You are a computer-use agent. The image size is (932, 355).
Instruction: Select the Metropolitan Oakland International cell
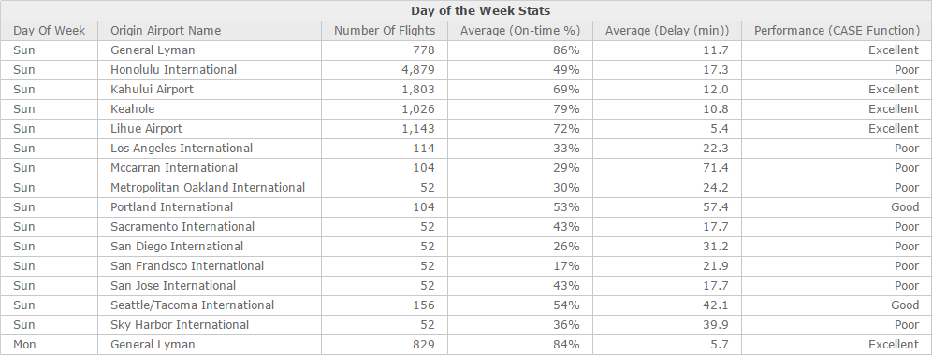pos(210,188)
